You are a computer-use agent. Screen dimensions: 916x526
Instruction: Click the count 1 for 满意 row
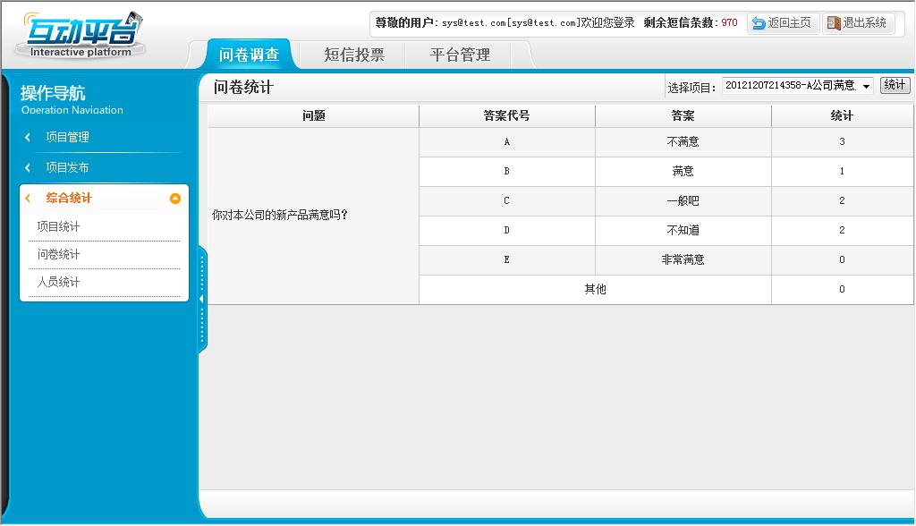(x=842, y=171)
